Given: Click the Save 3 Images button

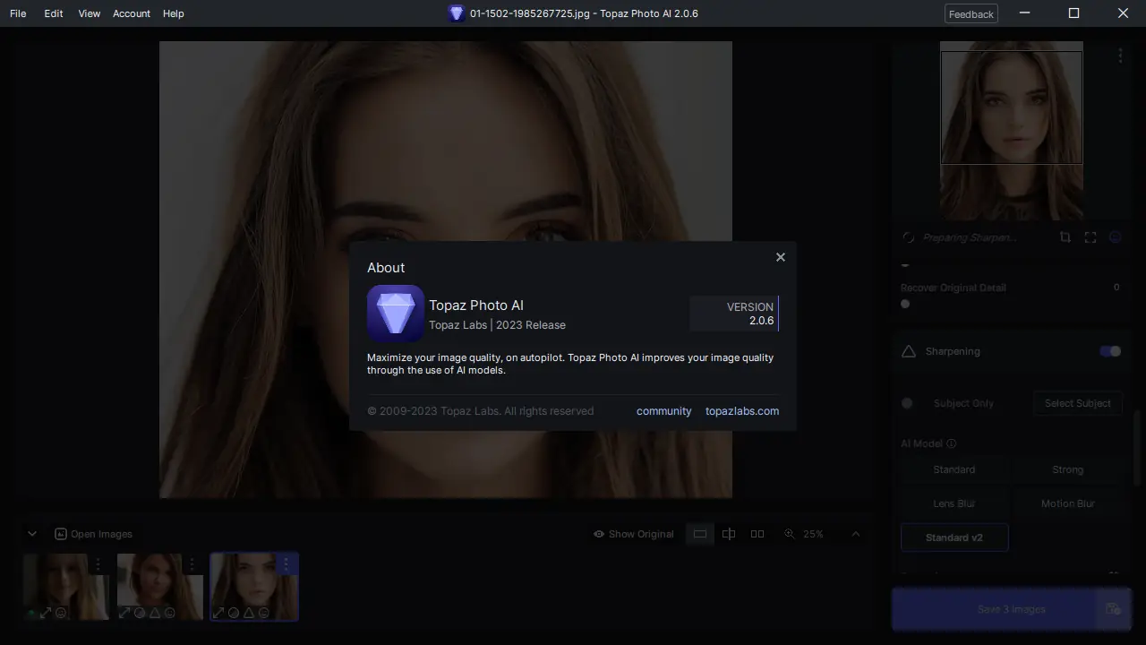Looking at the screenshot, I should 994,609.
